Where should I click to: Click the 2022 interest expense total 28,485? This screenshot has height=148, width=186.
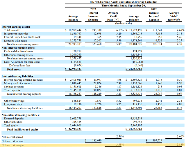pyautogui.click(x=158, y=108)
